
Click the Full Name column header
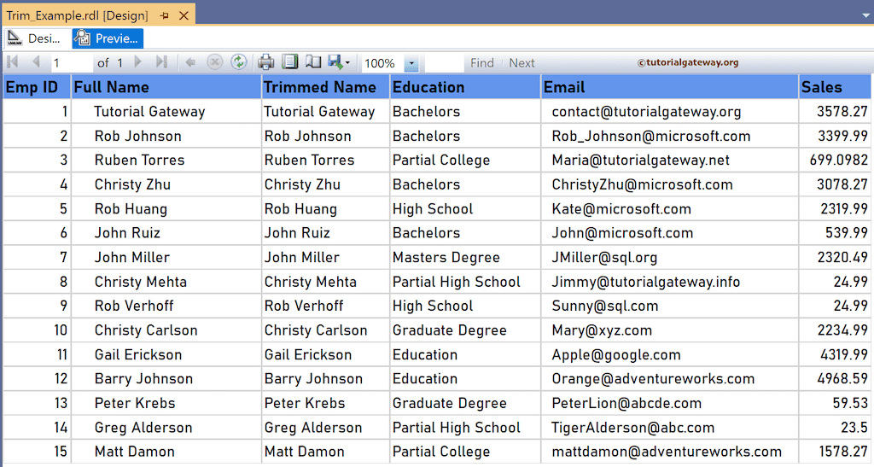[166, 87]
